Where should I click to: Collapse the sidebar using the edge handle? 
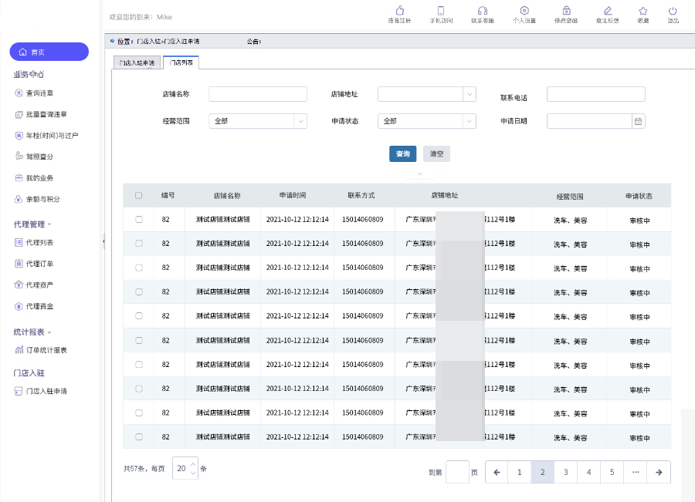pos(103,241)
